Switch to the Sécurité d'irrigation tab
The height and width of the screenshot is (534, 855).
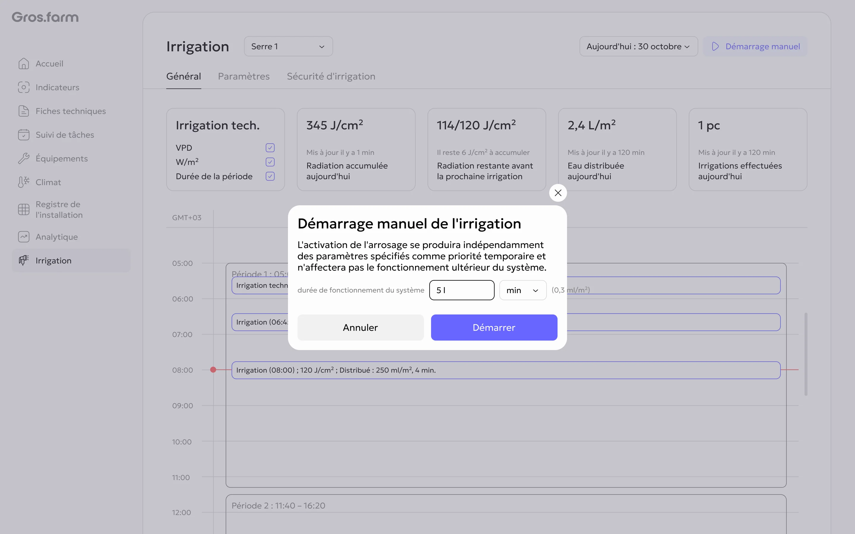coord(331,76)
